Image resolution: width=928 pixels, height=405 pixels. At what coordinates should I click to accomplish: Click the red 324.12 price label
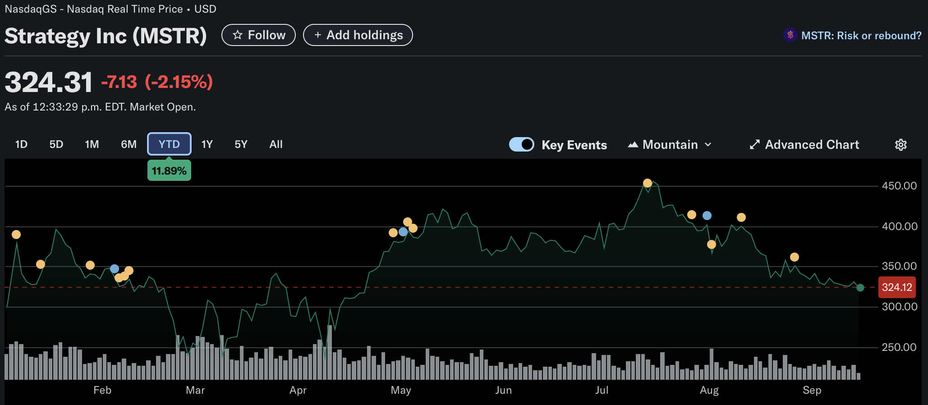pyautogui.click(x=896, y=287)
